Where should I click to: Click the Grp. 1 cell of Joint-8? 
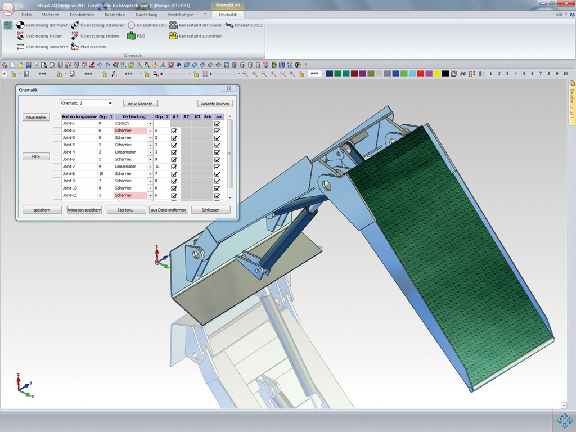(105, 174)
